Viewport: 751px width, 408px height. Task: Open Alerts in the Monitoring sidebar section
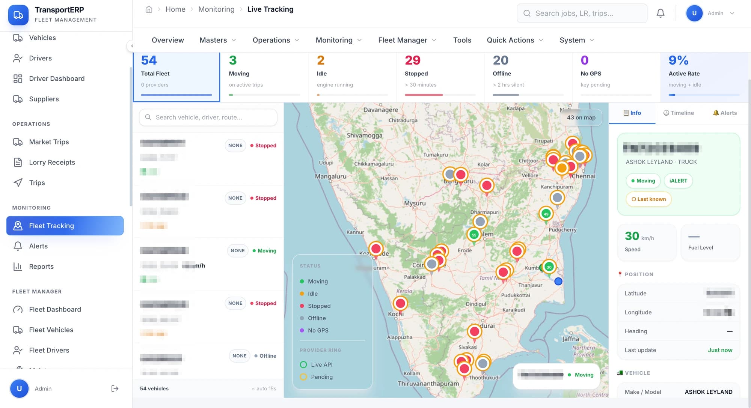click(x=65, y=246)
